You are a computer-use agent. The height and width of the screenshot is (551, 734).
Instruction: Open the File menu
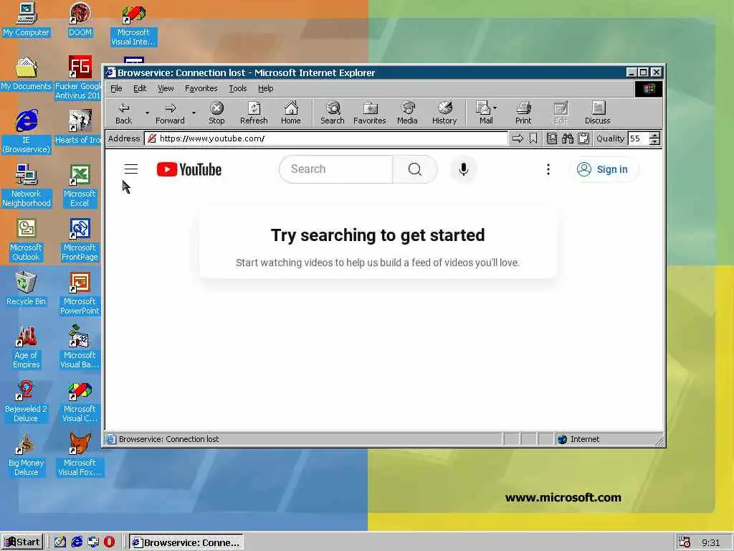coord(116,88)
